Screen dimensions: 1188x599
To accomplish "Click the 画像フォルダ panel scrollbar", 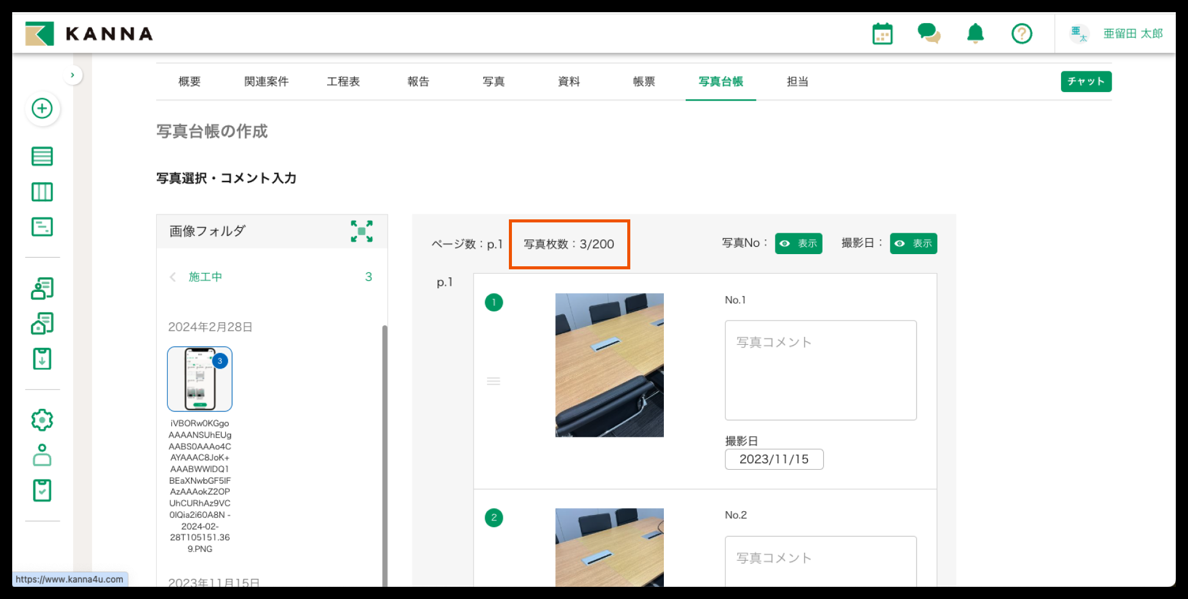I will pyautogui.click(x=385, y=456).
